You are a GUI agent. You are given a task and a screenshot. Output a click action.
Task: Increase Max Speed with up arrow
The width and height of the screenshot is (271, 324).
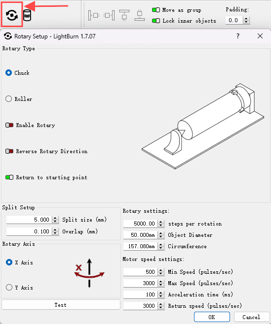161,282
